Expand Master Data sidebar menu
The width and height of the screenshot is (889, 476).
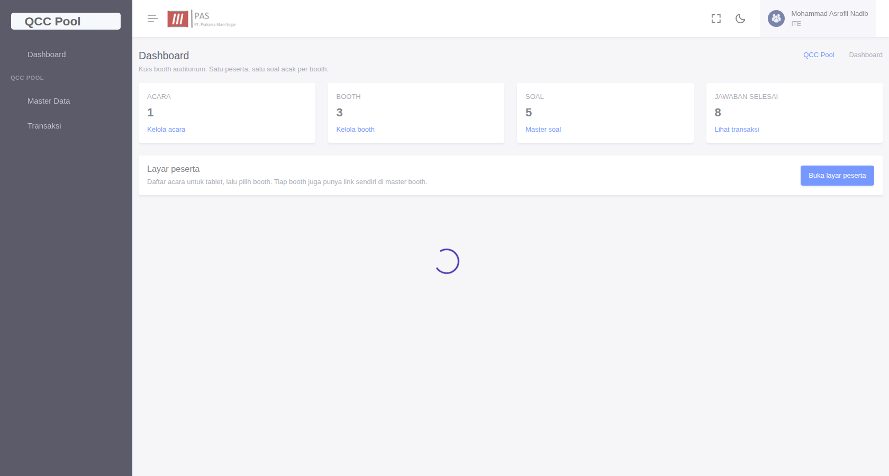click(49, 101)
